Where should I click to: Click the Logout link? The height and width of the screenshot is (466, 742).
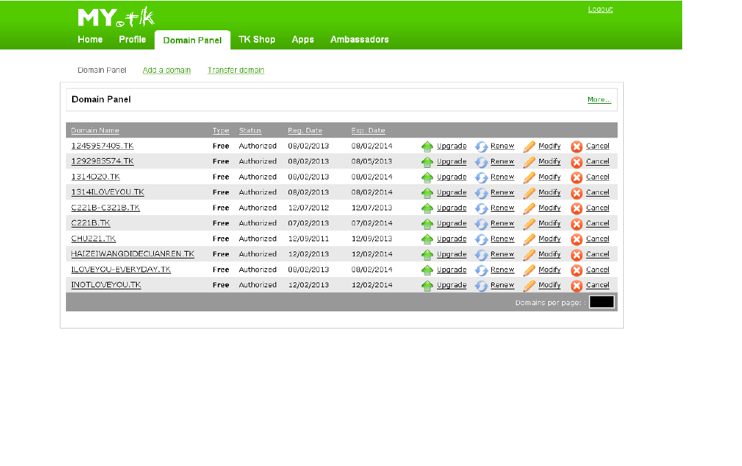pyautogui.click(x=600, y=10)
